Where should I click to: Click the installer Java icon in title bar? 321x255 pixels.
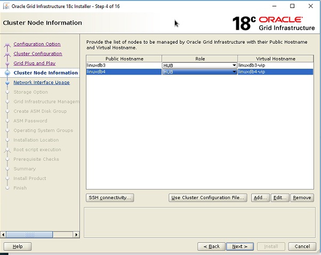6,6
